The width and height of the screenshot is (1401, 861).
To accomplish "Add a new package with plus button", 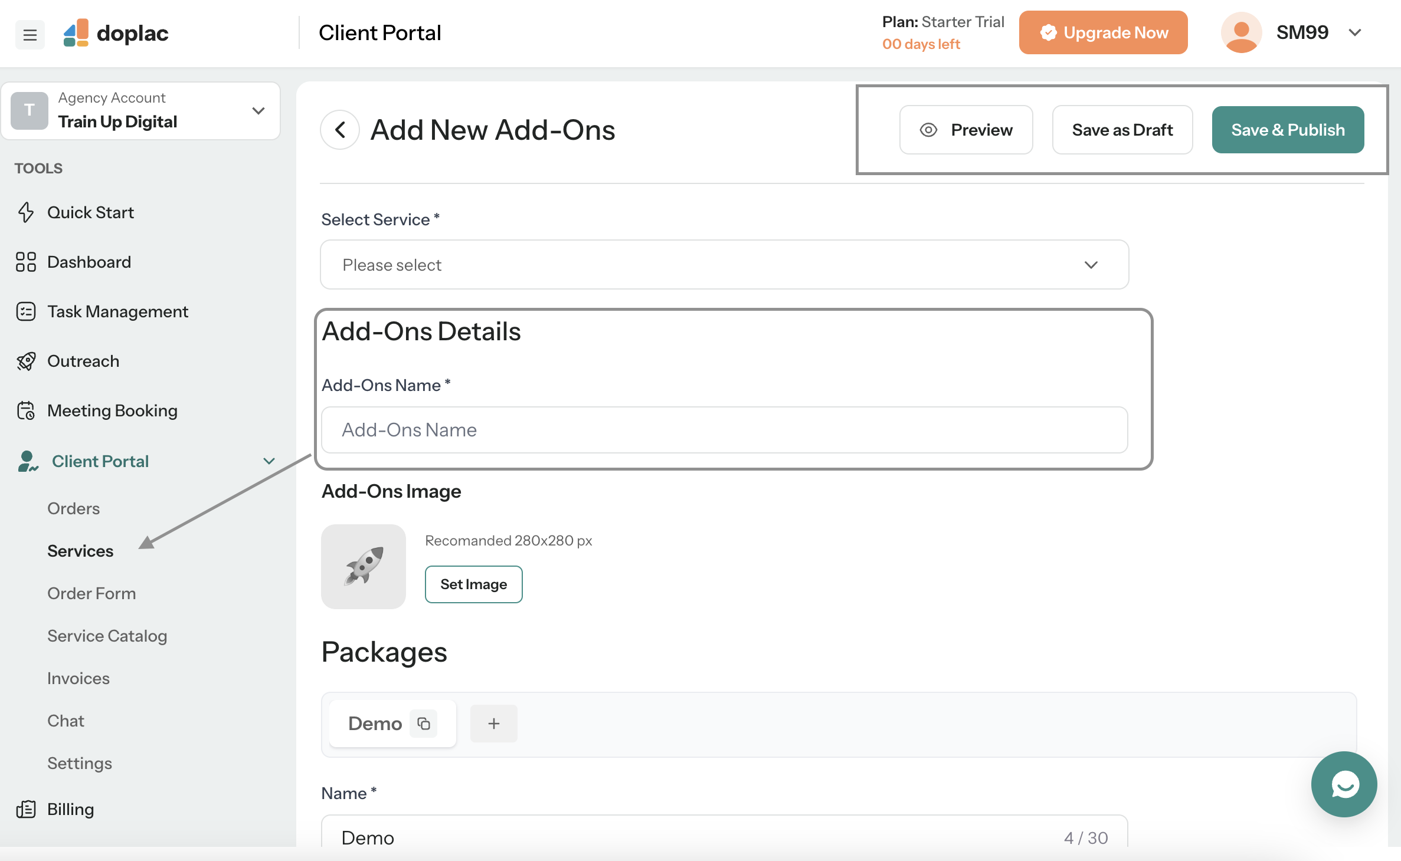I will [x=494, y=724].
